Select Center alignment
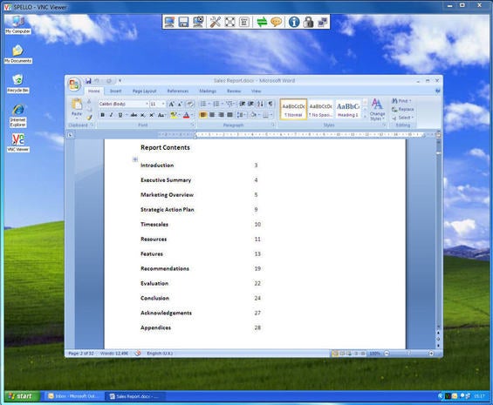Viewport: 493px width, 405px height. 212,115
